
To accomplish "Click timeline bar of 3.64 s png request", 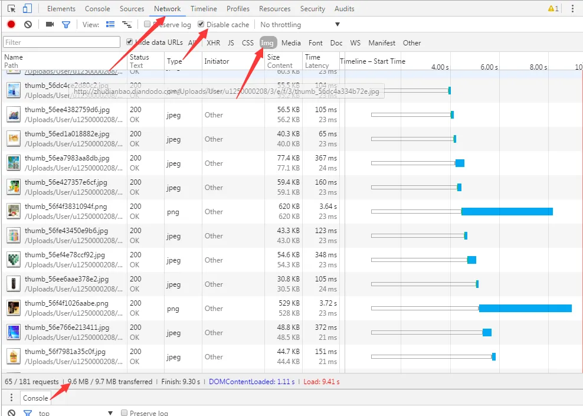I will (507, 211).
